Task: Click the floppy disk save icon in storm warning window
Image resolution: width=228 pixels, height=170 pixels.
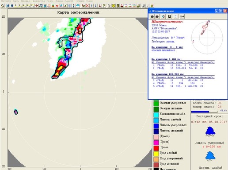Action: tap(170, 16)
